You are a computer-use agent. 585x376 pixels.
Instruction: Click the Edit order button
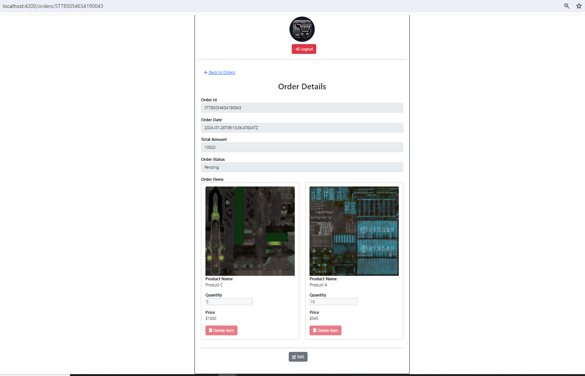[298, 357]
